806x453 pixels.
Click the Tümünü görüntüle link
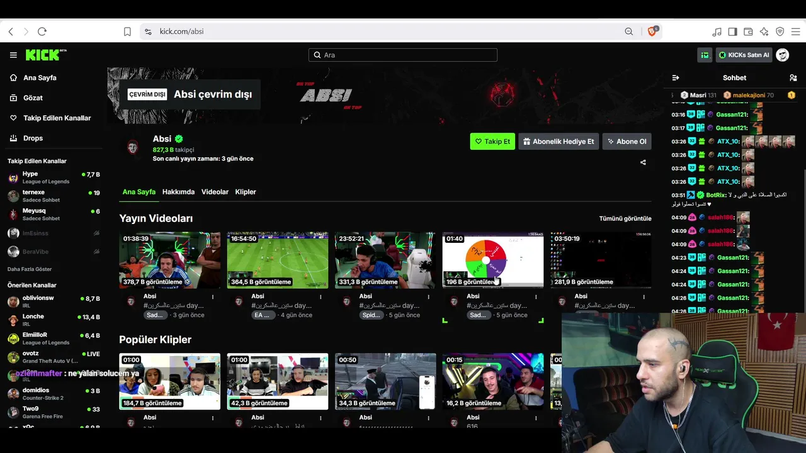(625, 218)
